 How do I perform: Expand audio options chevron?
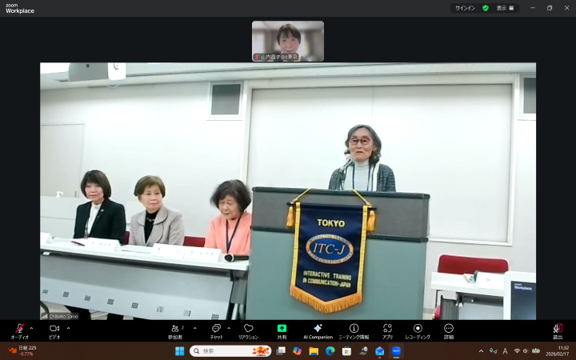(32, 328)
